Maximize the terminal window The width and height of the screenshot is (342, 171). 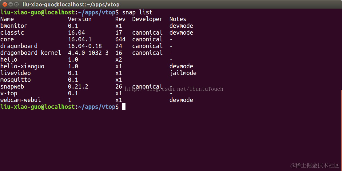16,4
